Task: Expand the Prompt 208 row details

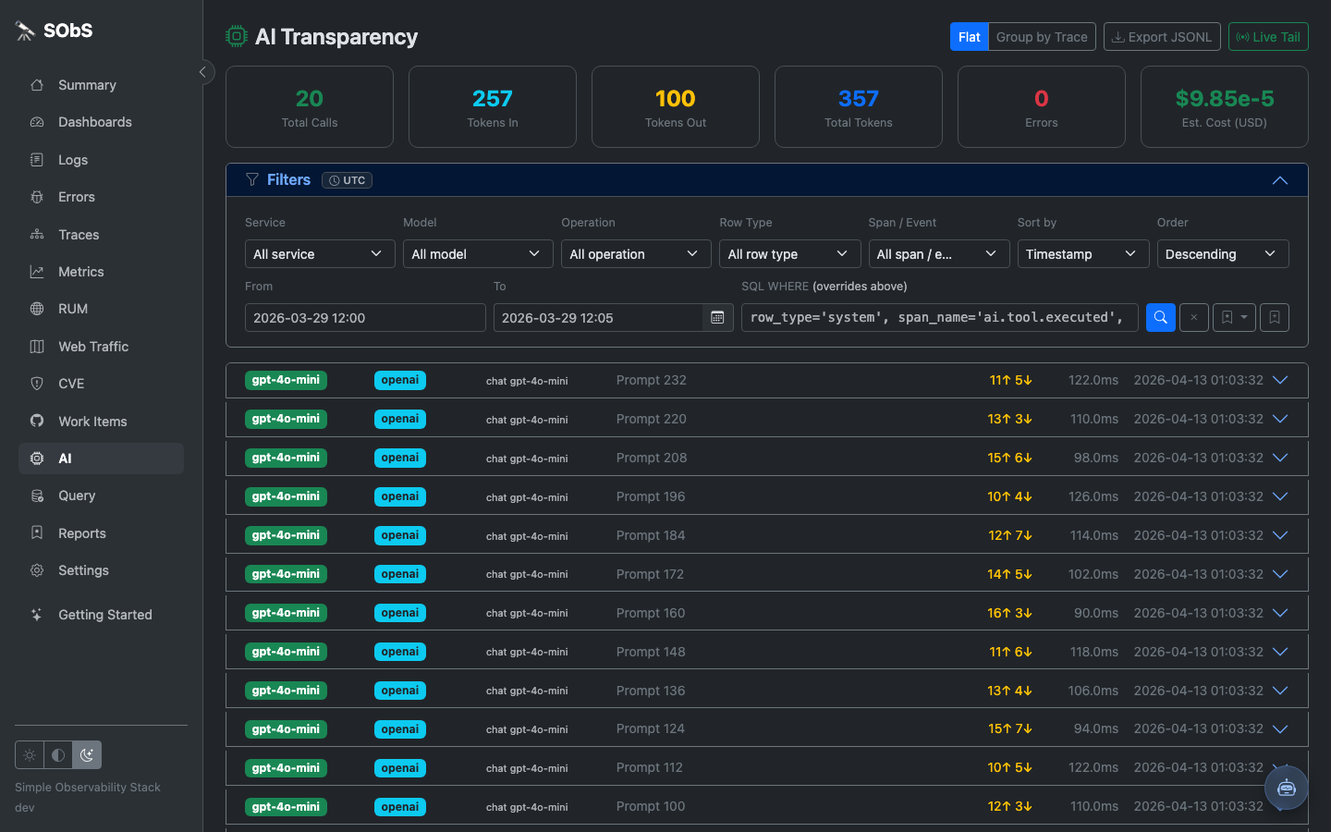Action: point(1280,458)
